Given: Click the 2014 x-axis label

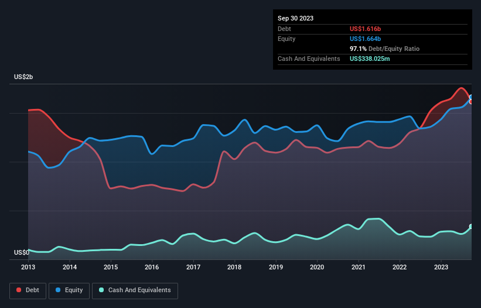Looking at the screenshot, I should pos(70,267).
